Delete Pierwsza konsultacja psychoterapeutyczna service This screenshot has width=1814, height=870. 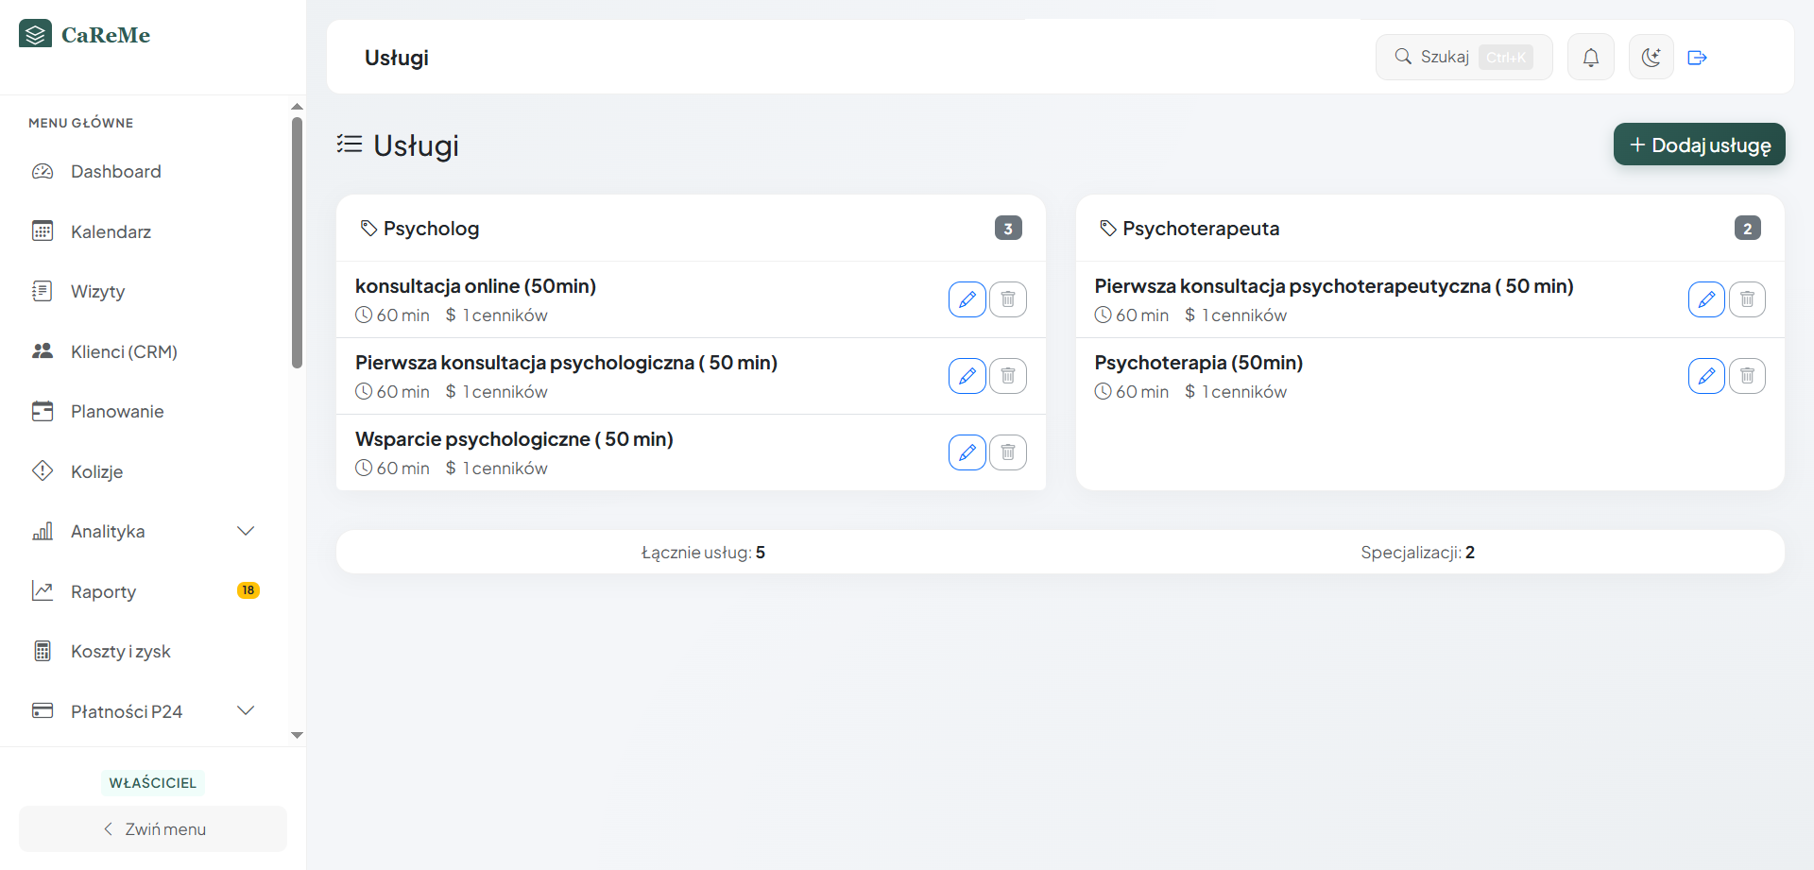(x=1747, y=299)
